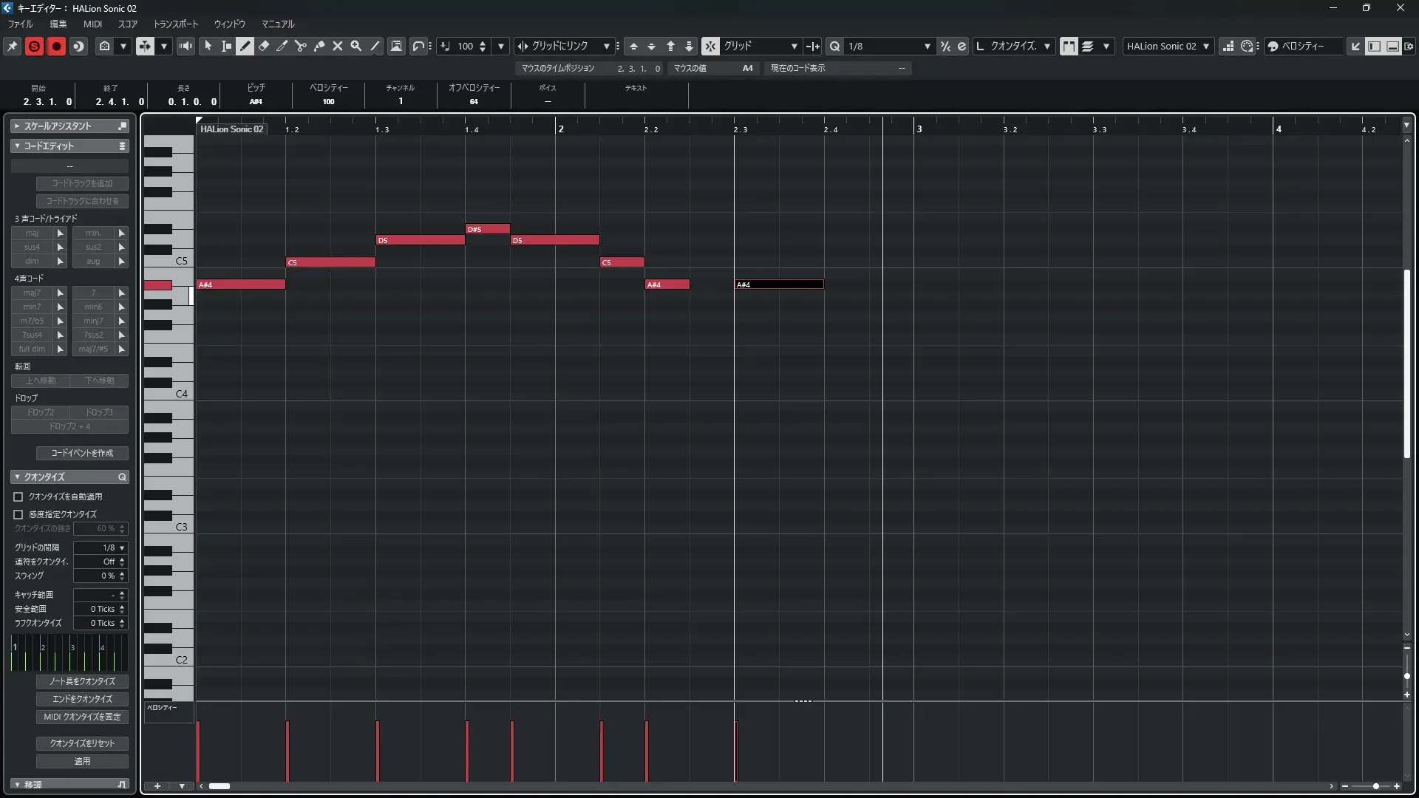
Task: Select the Glue tool
Action: point(319,46)
